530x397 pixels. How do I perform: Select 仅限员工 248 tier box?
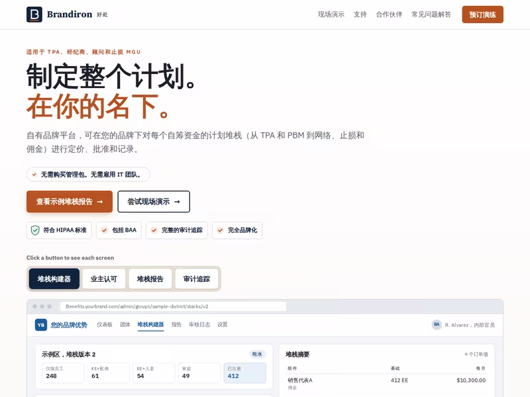click(x=63, y=373)
